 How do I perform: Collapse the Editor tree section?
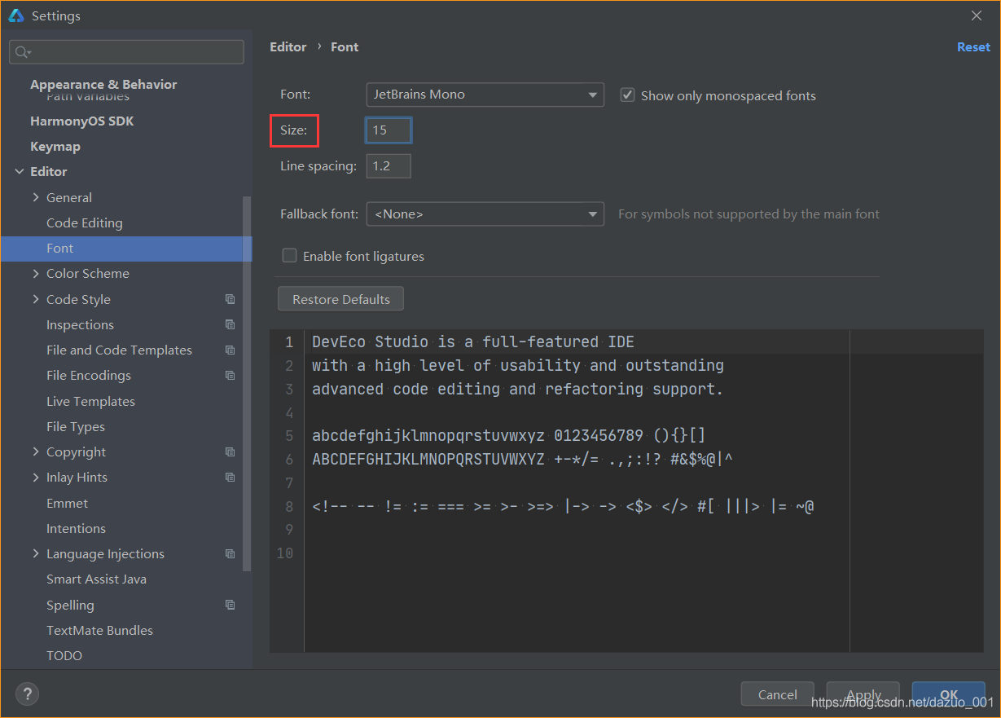20,172
